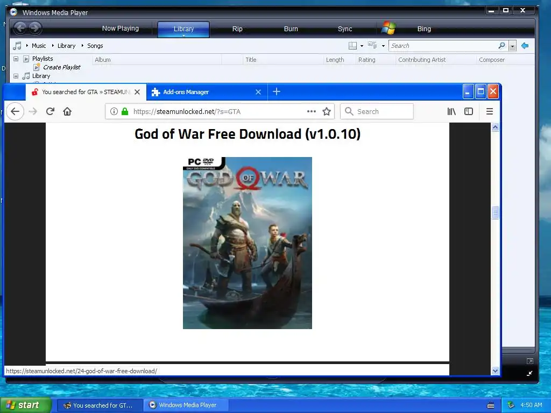Image resolution: width=551 pixels, height=413 pixels.
Task: Toggle the browser sidebar icon
Action: [x=469, y=112]
